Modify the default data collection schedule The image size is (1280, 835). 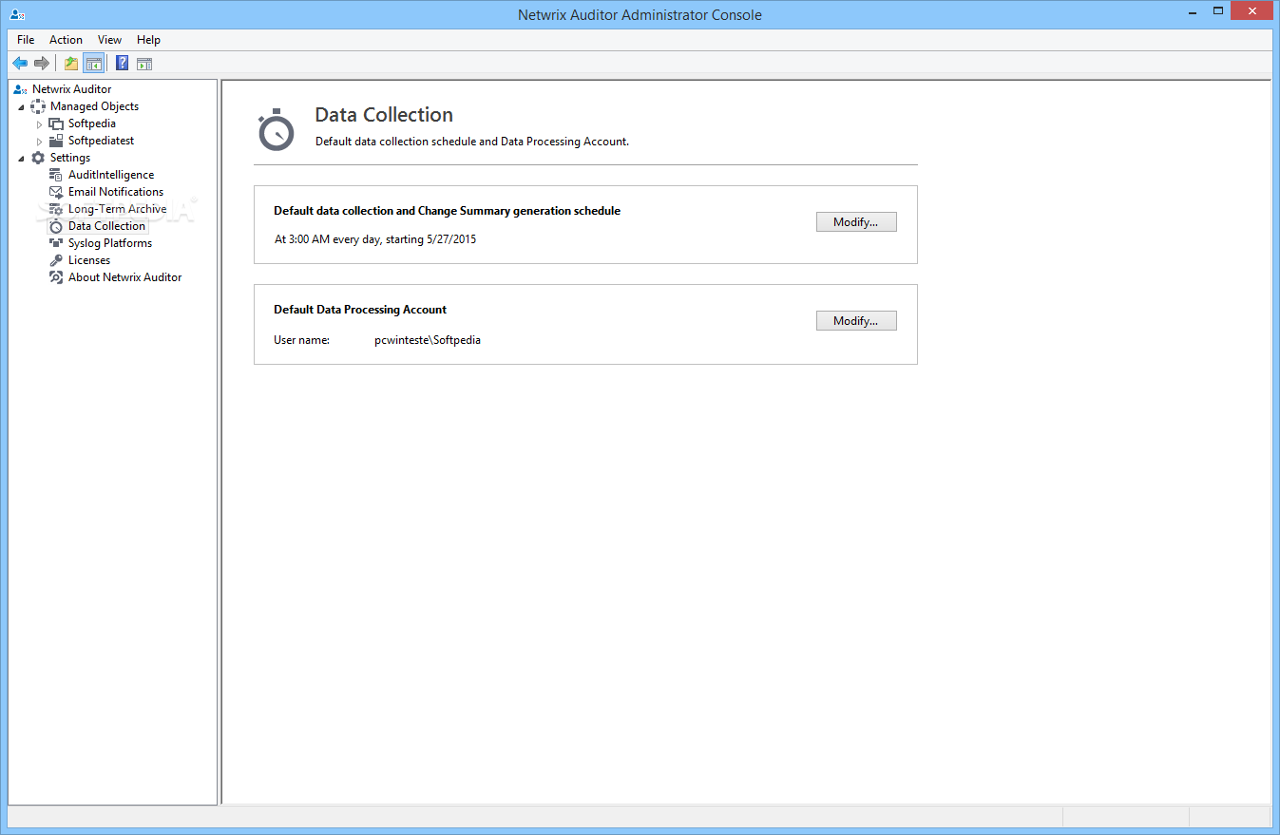(856, 222)
